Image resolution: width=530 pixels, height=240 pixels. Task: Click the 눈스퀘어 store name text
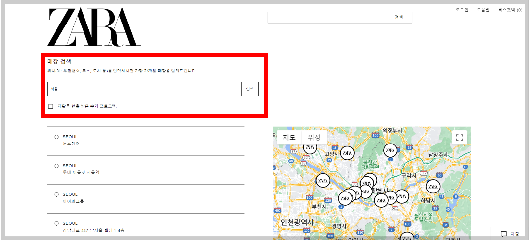[71, 144]
